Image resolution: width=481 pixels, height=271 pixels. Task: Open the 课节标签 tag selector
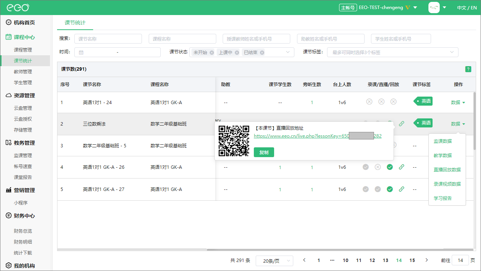click(393, 52)
